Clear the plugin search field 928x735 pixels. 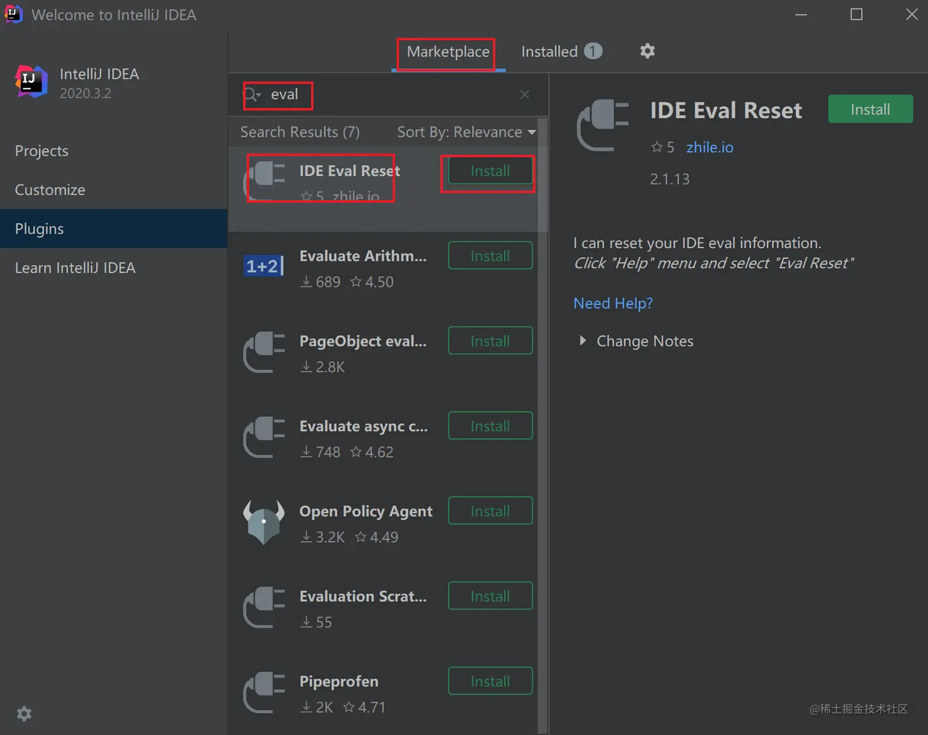point(525,95)
